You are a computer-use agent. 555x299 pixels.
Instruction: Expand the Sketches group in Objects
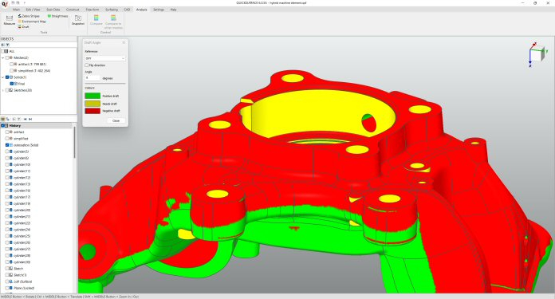pos(3,90)
